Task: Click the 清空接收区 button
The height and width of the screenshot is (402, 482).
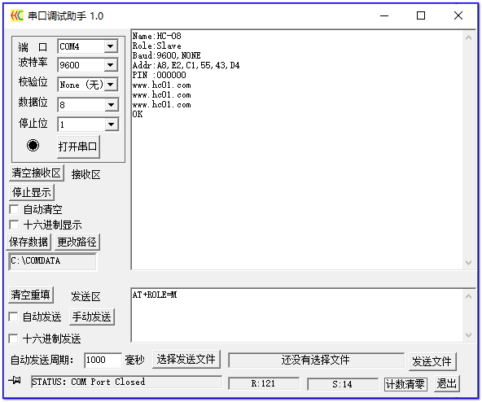Action: click(x=37, y=173)
